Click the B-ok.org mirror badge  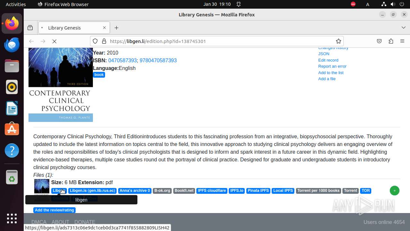pos(162,191)
